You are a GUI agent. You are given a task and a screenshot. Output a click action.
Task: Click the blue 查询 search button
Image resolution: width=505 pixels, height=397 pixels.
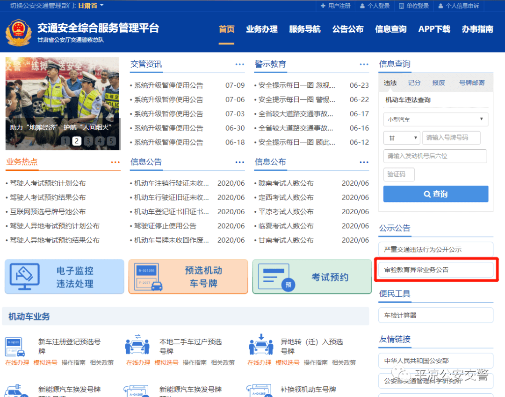(436, 194)
